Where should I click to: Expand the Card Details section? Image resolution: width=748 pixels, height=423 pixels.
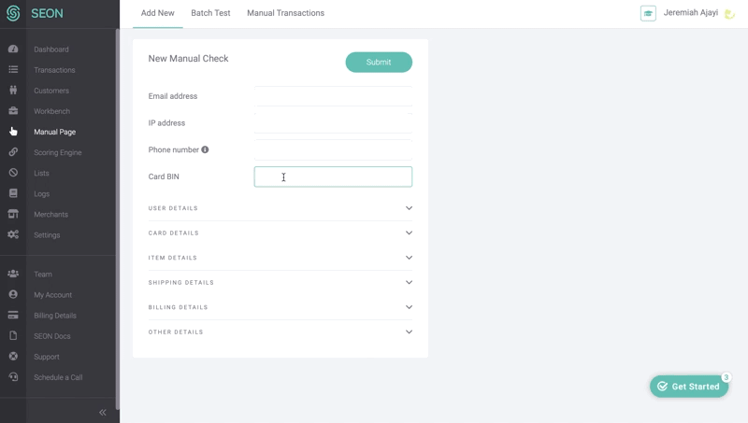(280, 233)
